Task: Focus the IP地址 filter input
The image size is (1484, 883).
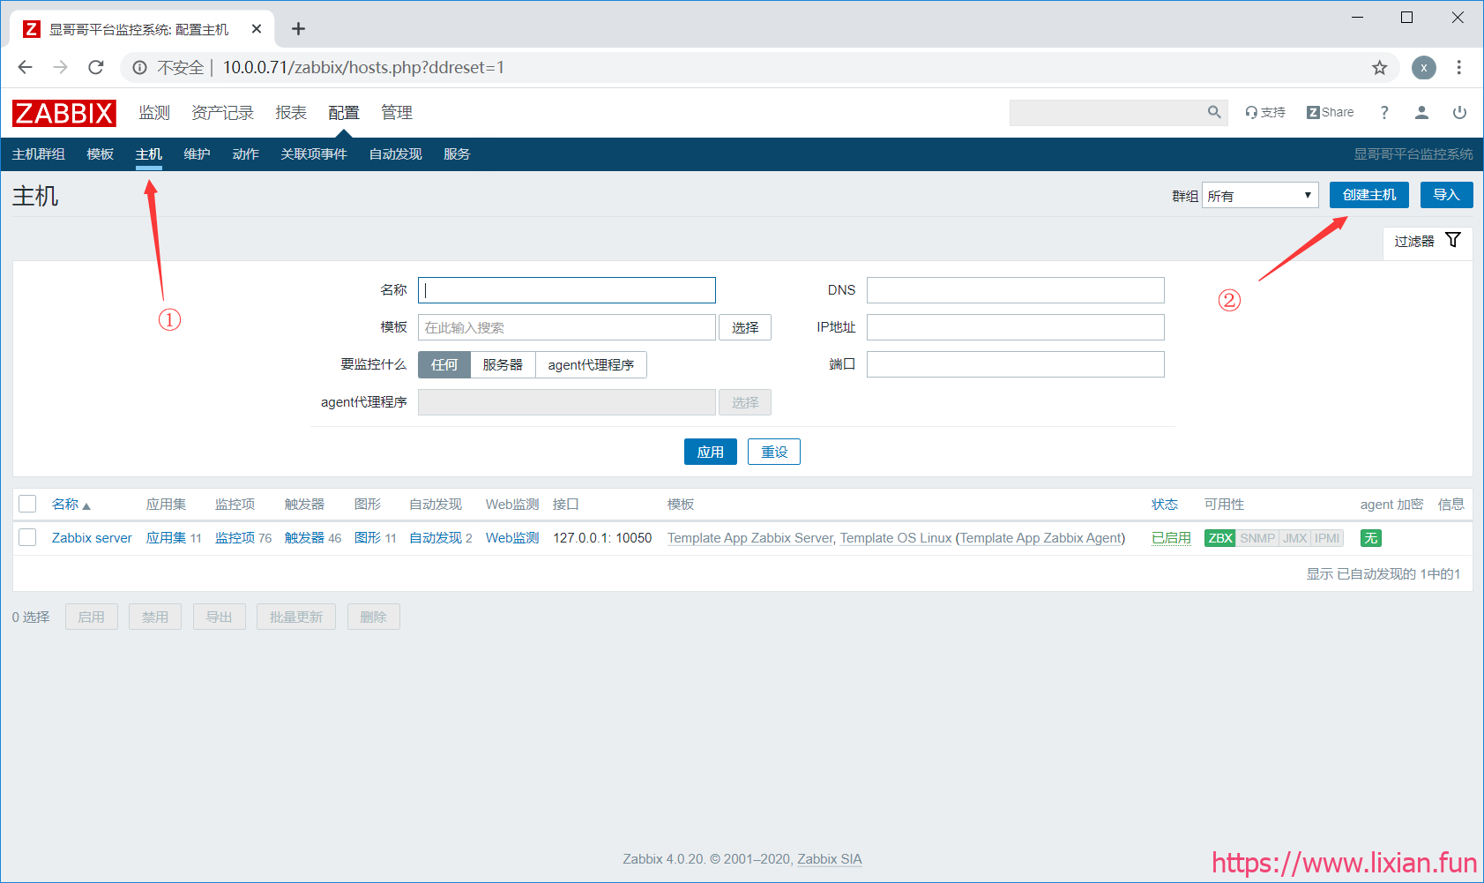Action: click(x=1016, y=327)
